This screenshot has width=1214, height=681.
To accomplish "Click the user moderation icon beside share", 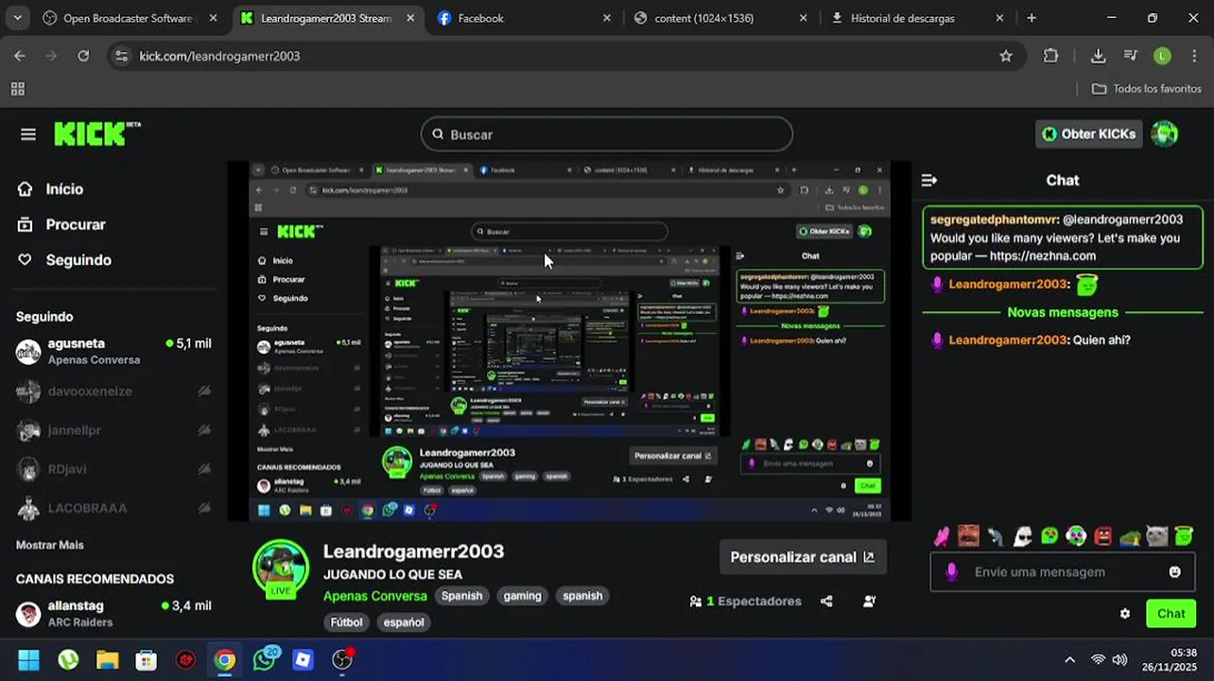I will [x=870, y=602].
